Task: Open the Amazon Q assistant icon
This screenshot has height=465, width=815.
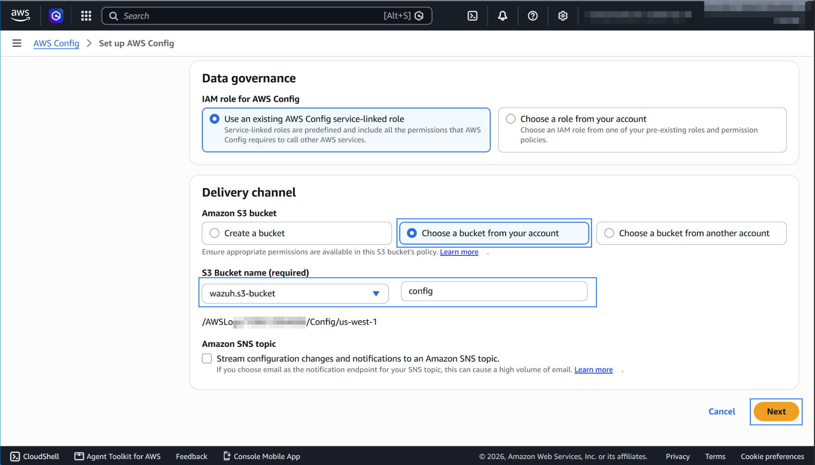Action: 56,16
